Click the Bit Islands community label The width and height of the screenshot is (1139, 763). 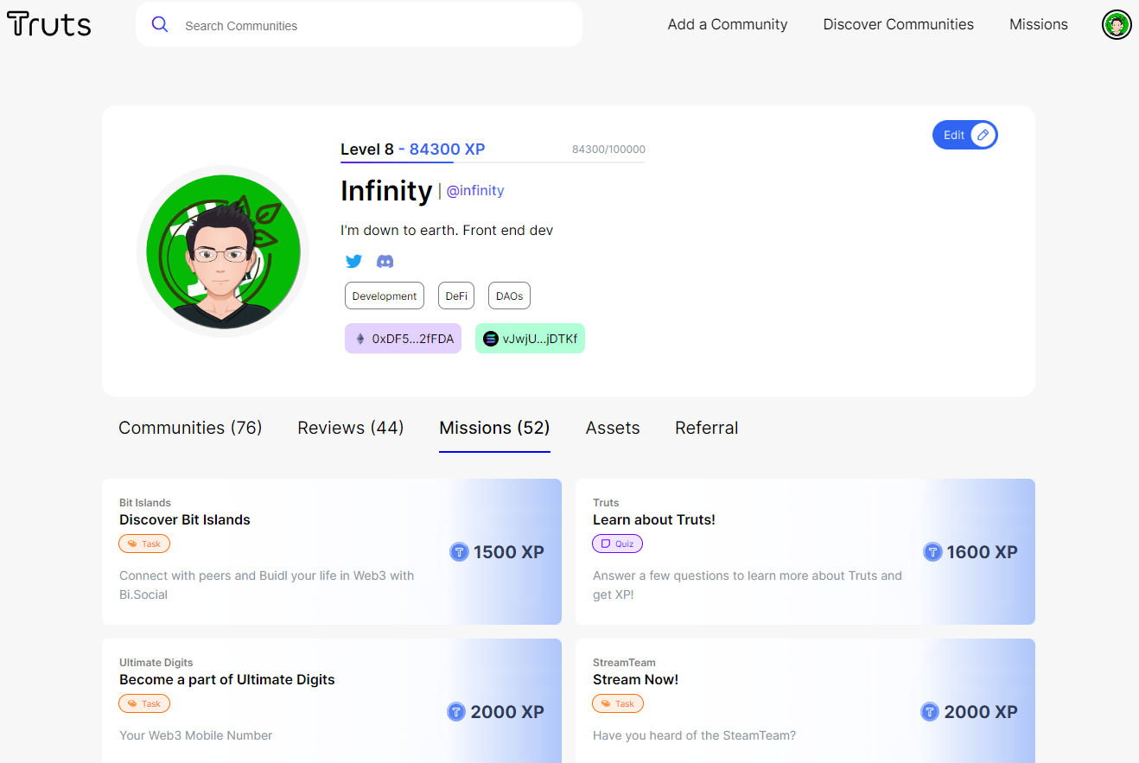145,503
